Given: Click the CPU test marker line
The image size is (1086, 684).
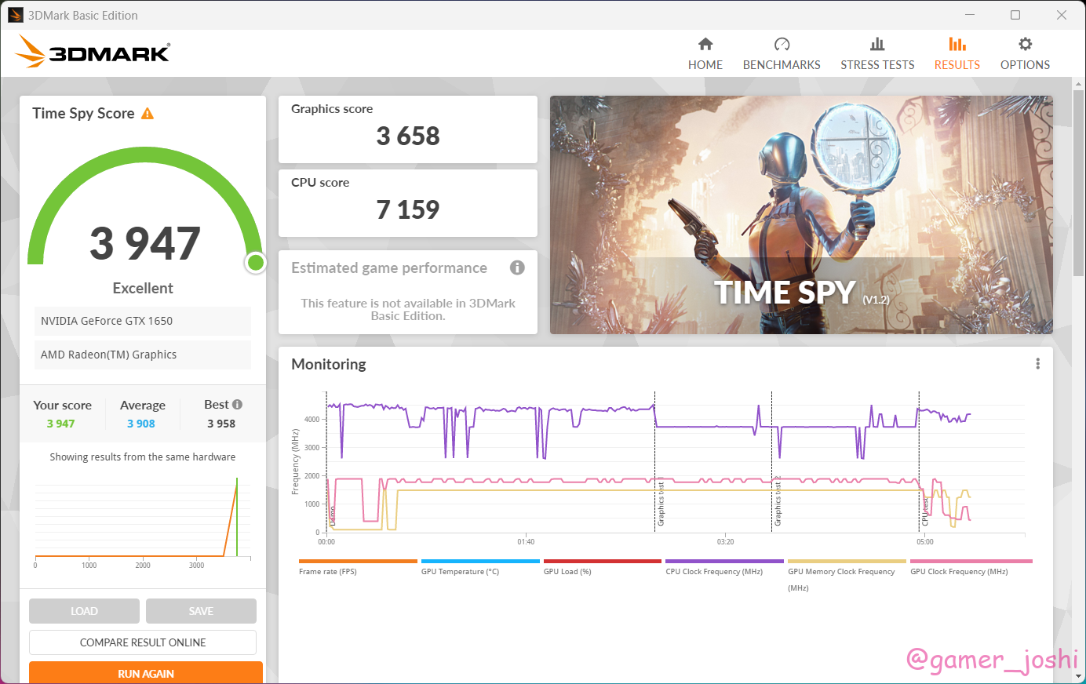Looking at the screenshot, I should (x=919, y=461).
